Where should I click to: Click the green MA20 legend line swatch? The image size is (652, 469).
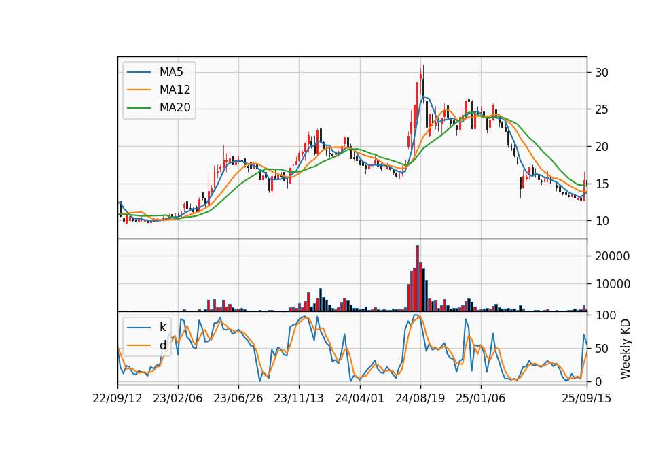point(139,108)
